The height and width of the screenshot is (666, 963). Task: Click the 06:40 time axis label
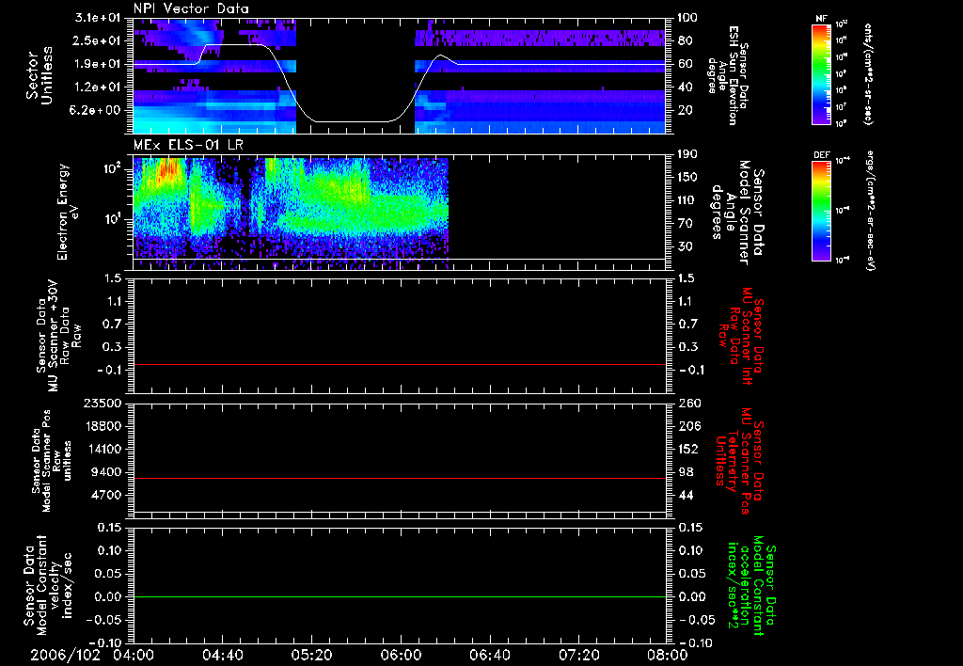point(489,655)
